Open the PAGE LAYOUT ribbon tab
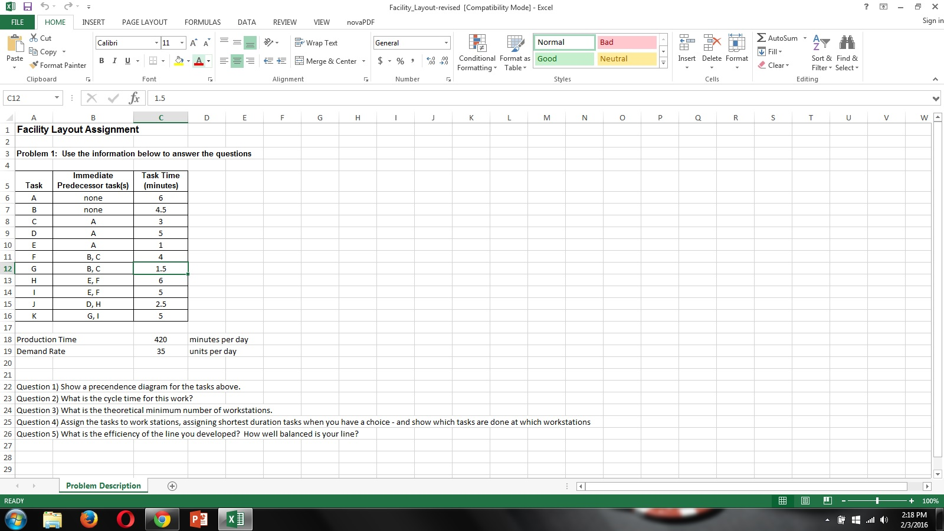The image size is (944, 531). [146, 22]
